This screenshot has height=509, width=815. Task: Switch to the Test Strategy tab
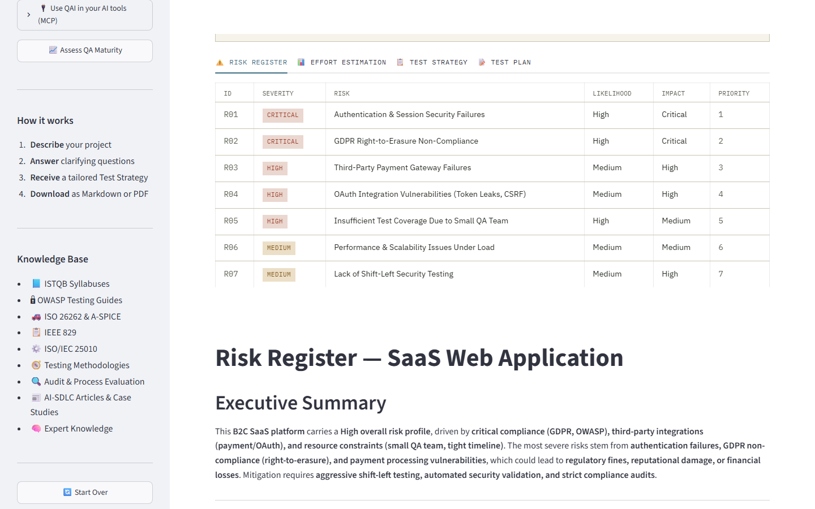click(x=432, y=62)
